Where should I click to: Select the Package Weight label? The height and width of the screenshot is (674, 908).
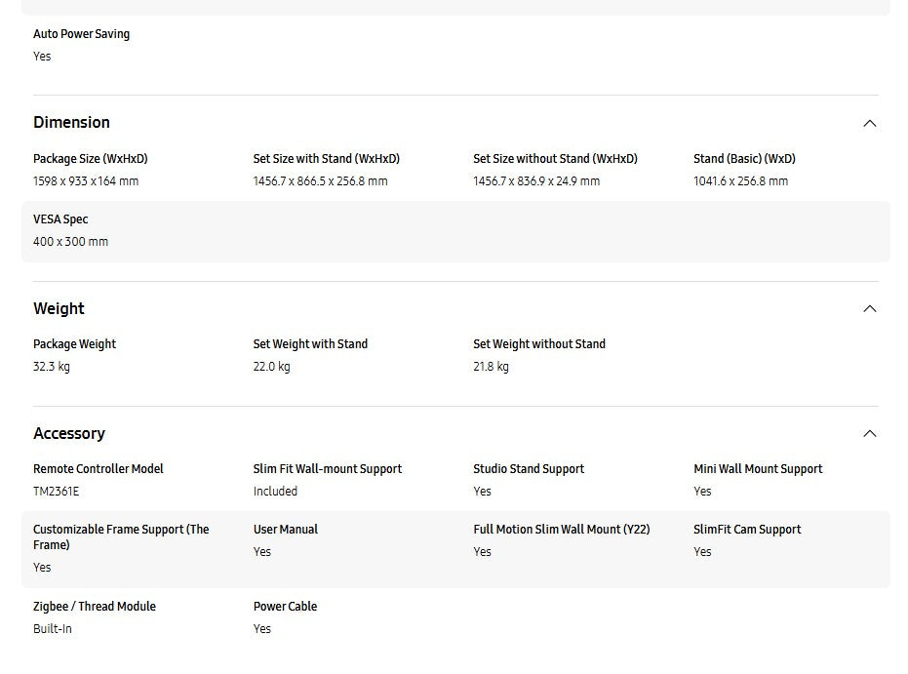74,344
